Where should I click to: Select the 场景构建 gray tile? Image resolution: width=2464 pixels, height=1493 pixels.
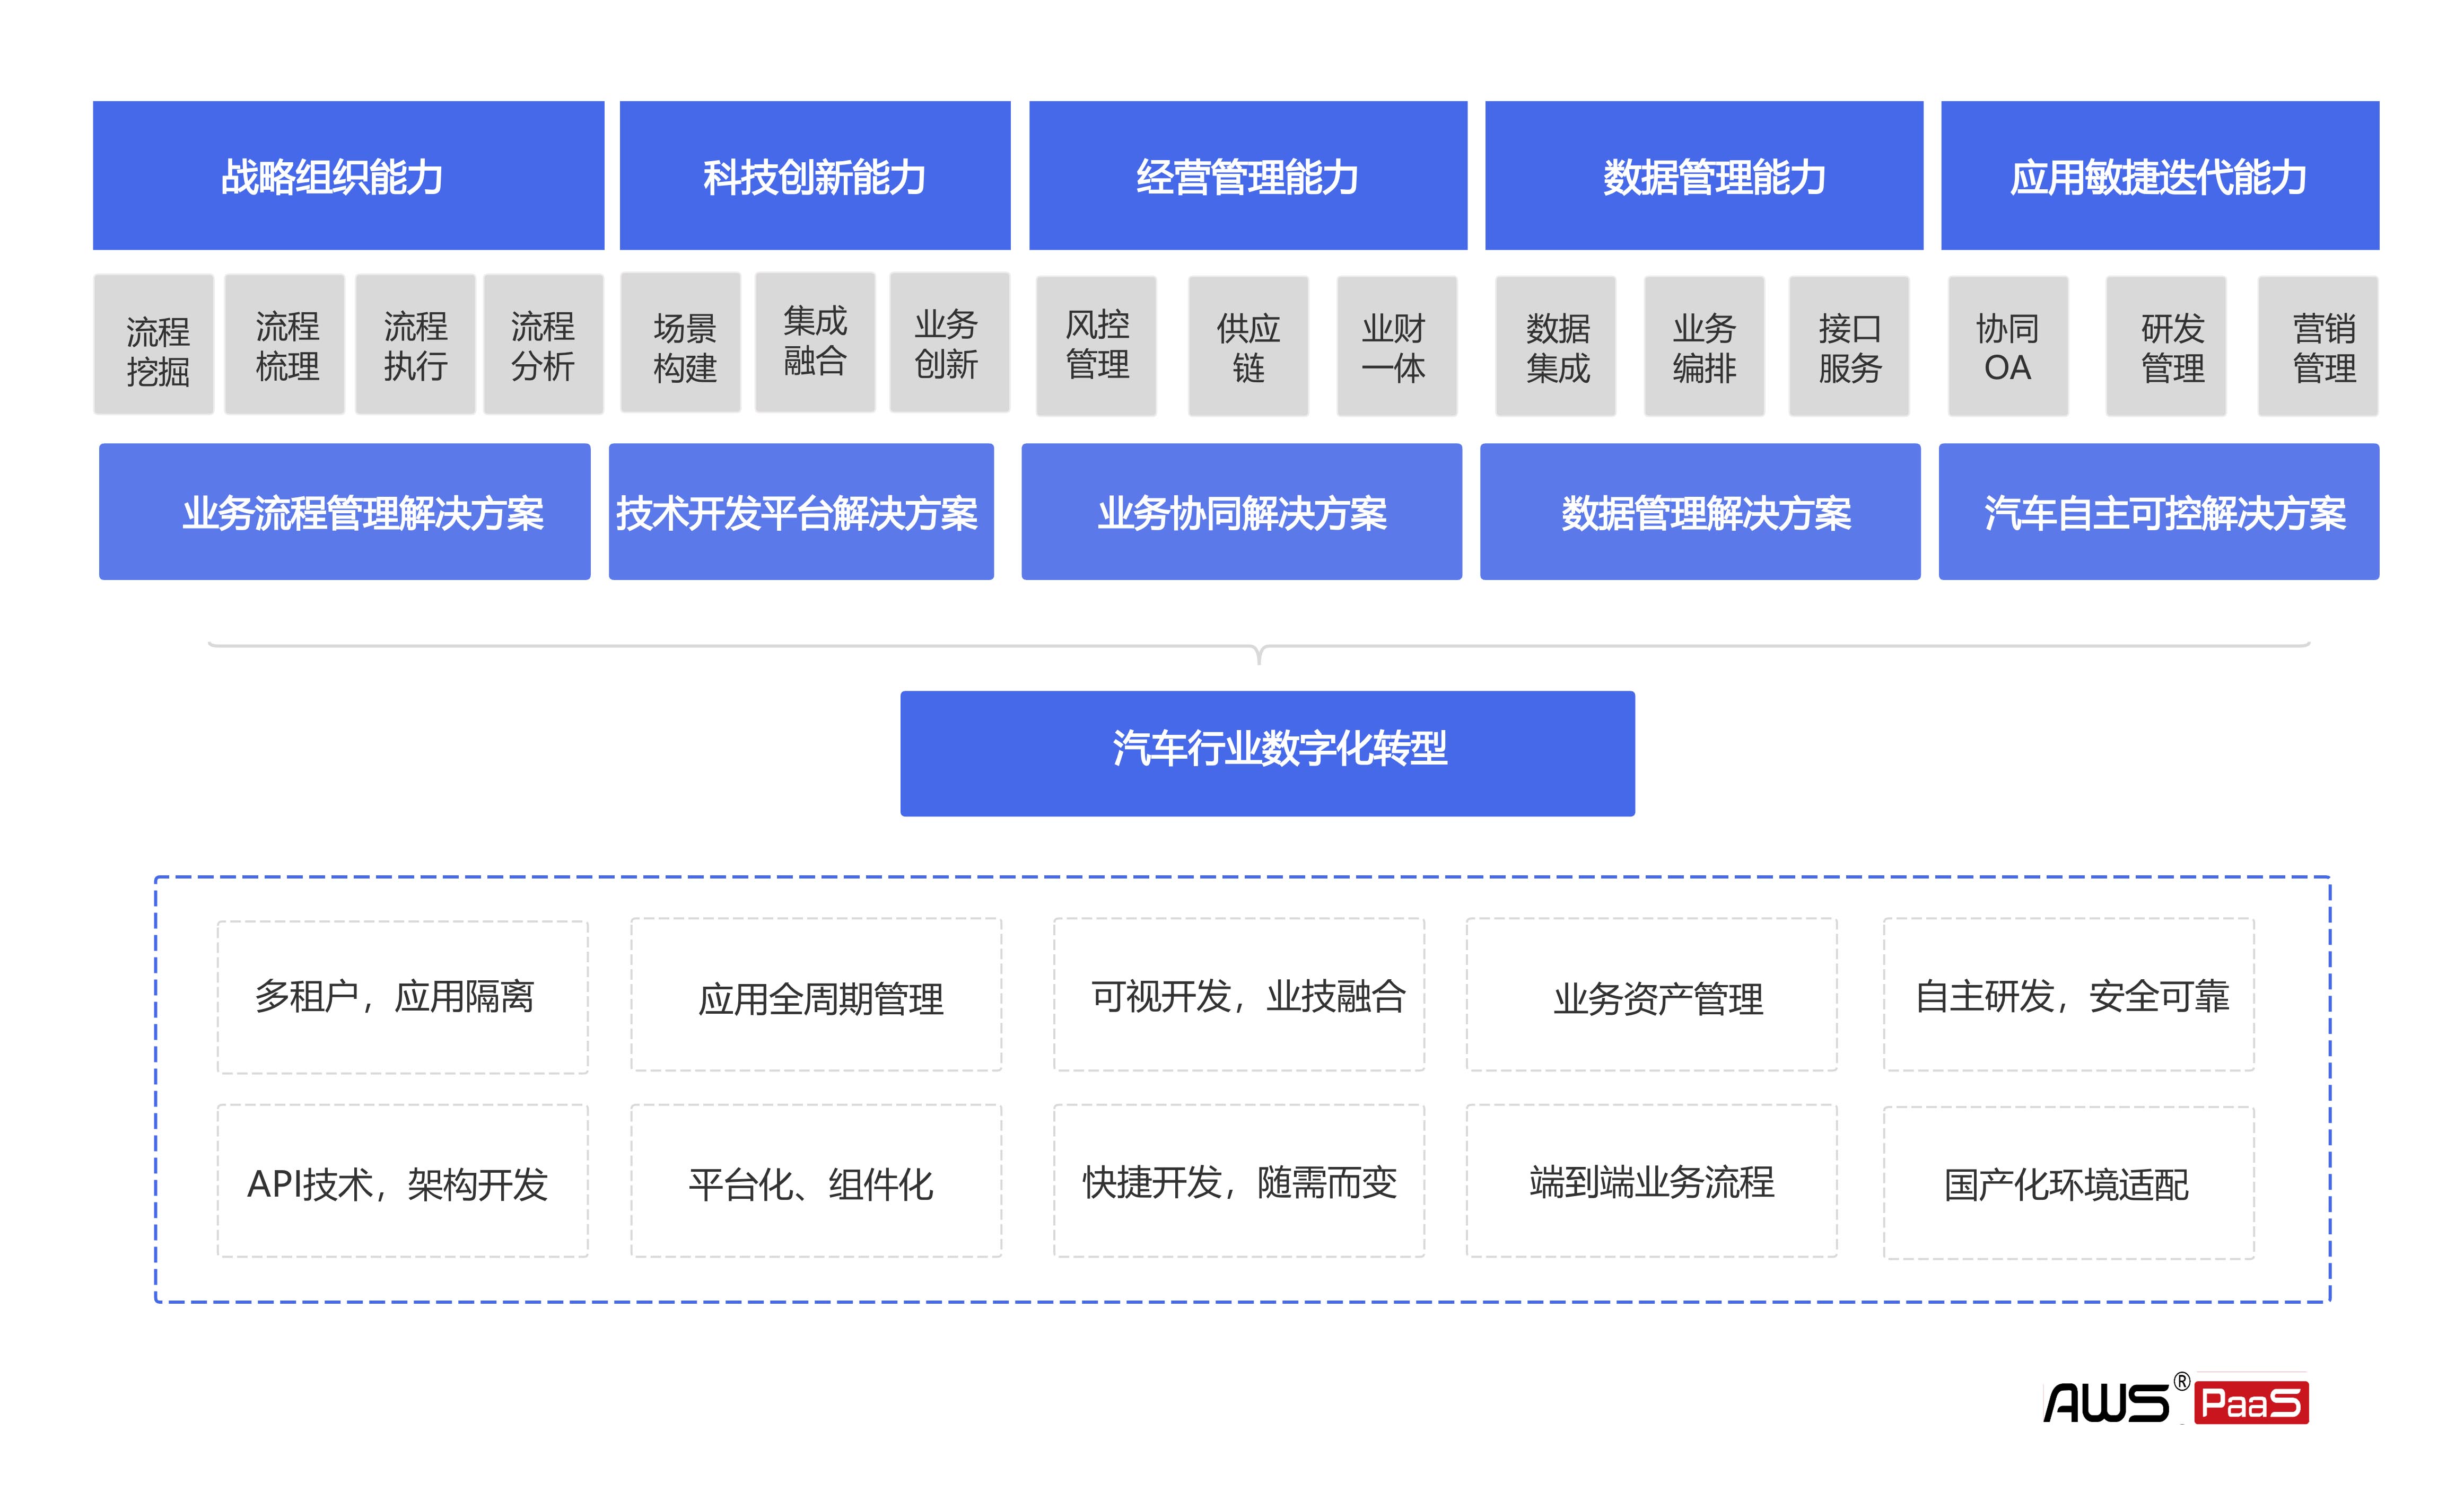click(x=680, y=343)
